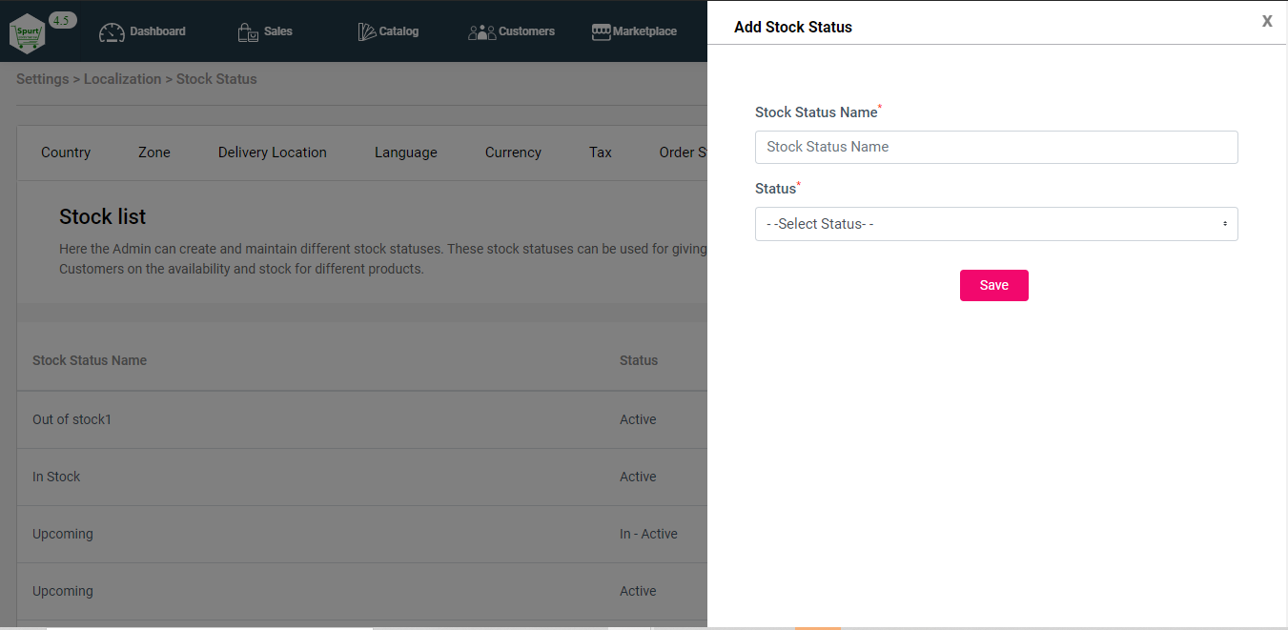The image size is (1288, 630).
Task: Switch to the Zone tab
Action: point(154,152)
